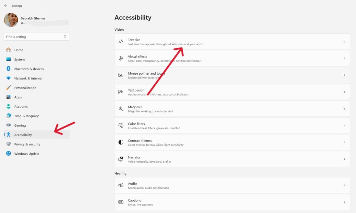This screenshot has height=213, width=356.
Task: Click the Text size AA icon
Action: click(121, 41)
